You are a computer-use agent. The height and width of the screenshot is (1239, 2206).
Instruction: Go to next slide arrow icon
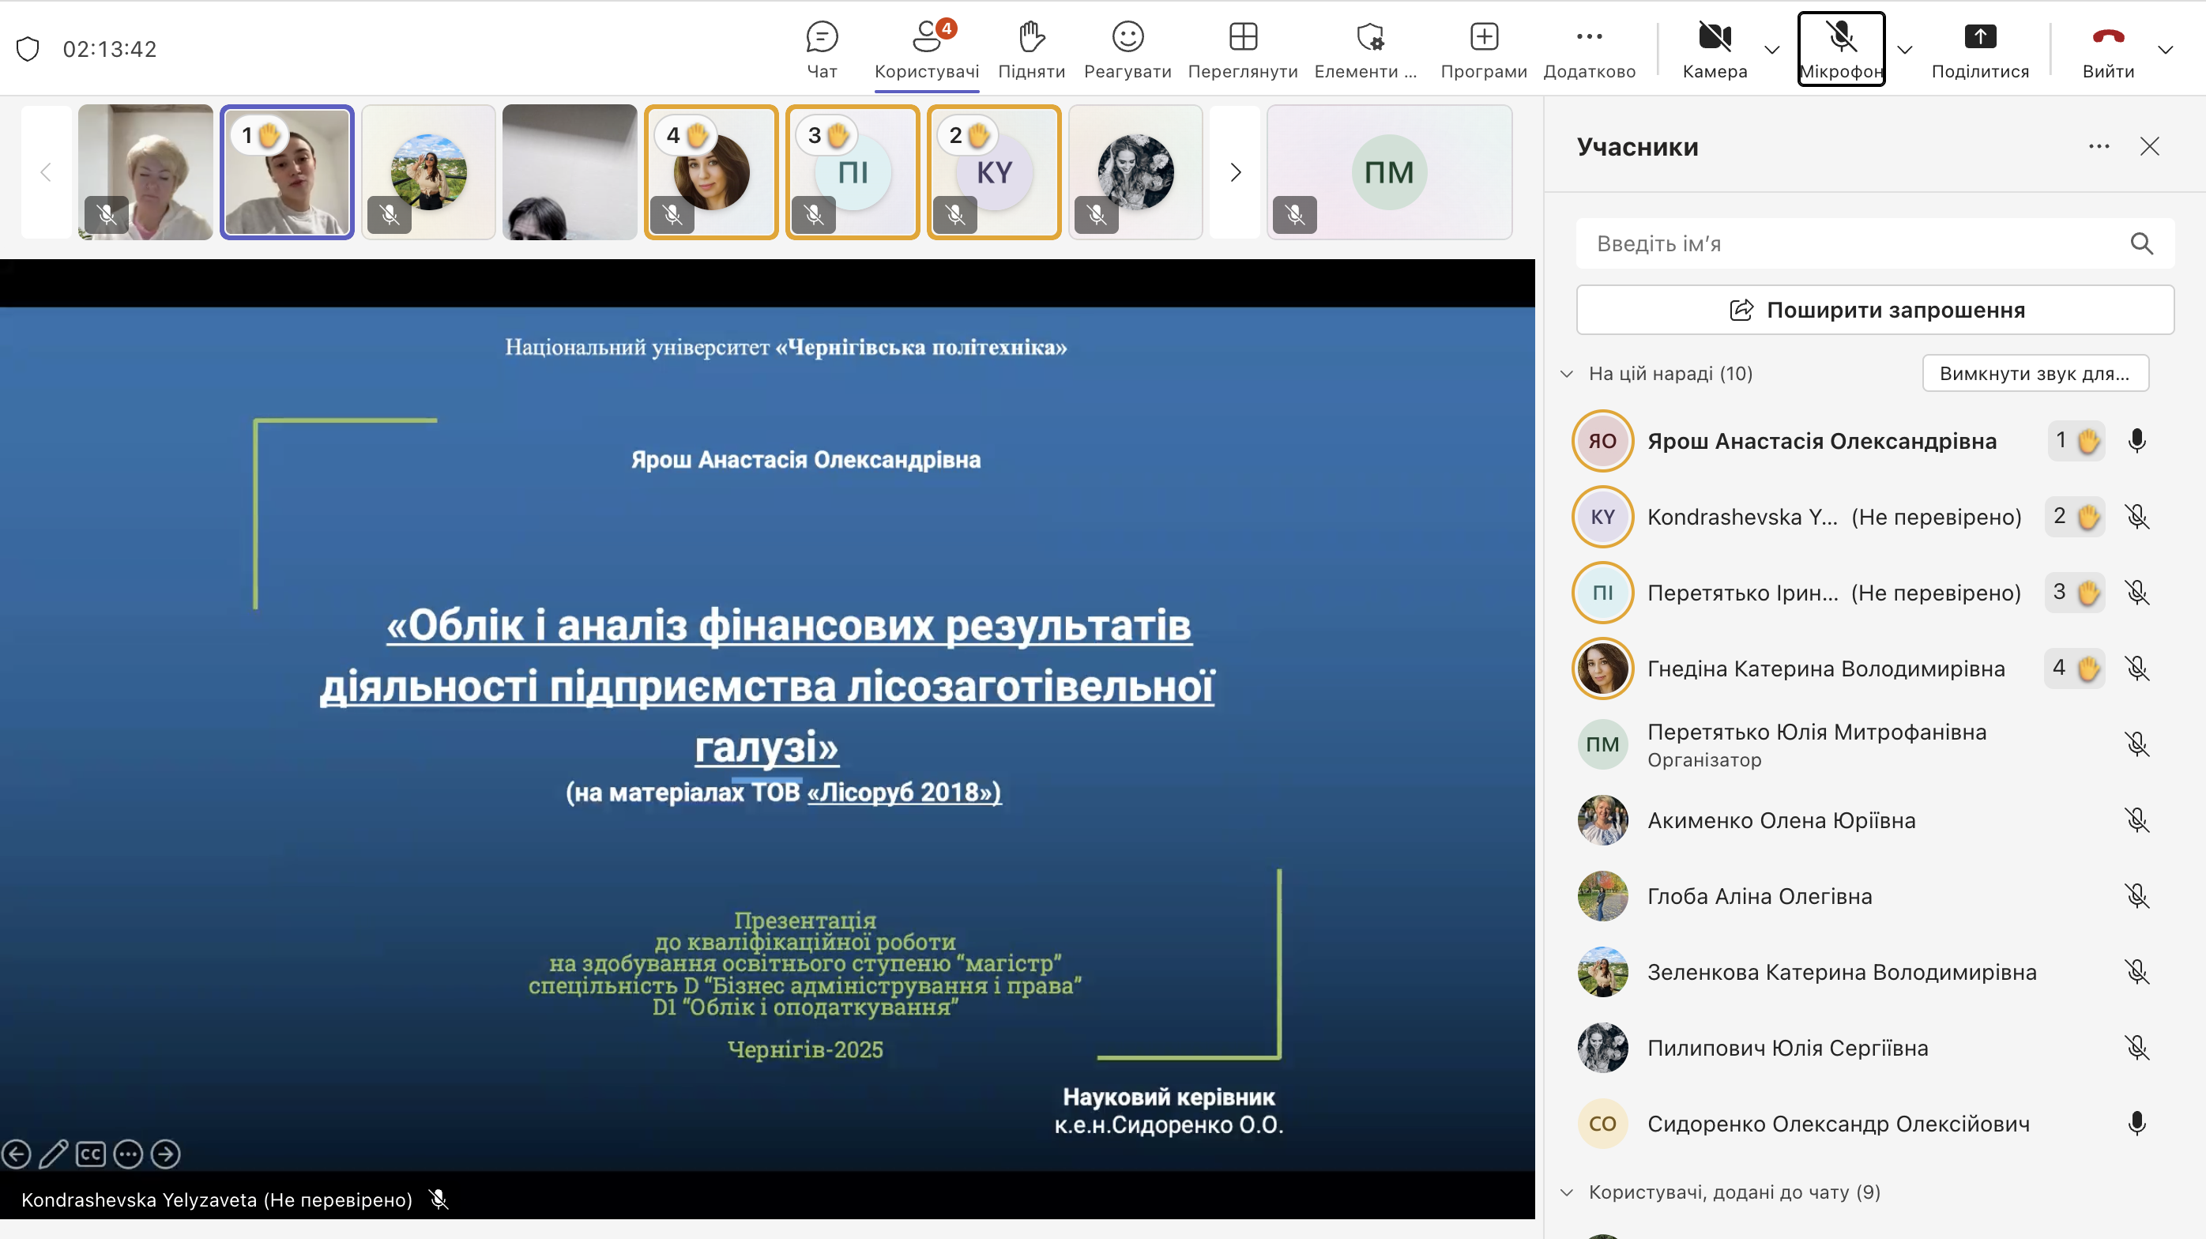click(x=166, y=1154)
